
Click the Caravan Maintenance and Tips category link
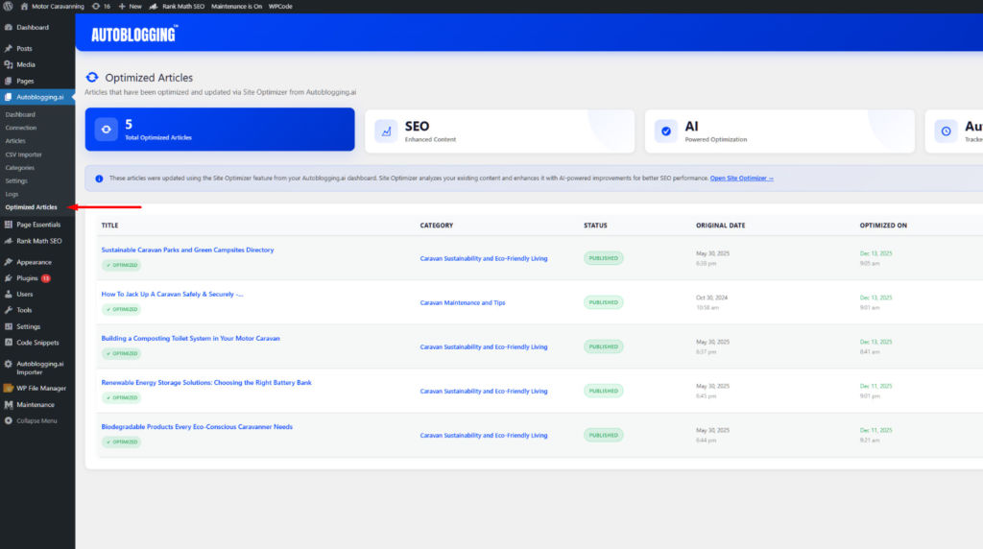[x=462, y=302]
